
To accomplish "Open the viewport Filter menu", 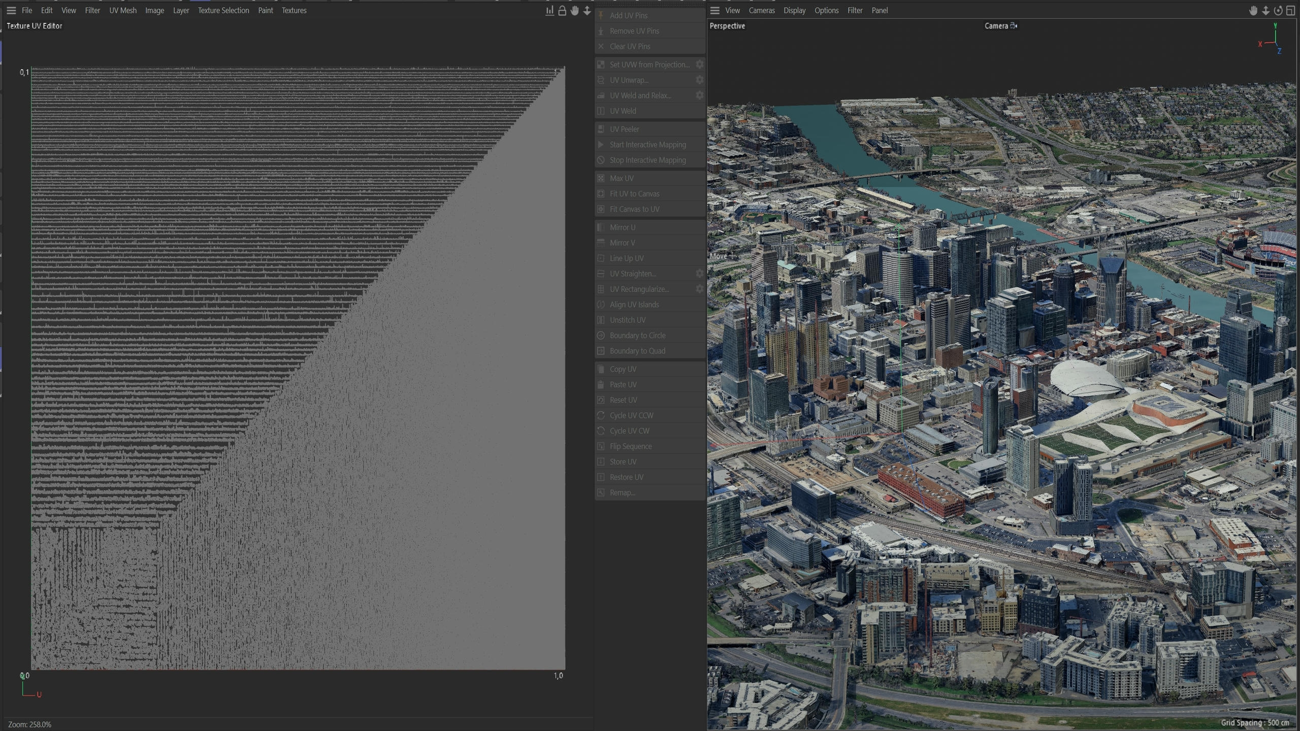I will (x=855, y=10).
